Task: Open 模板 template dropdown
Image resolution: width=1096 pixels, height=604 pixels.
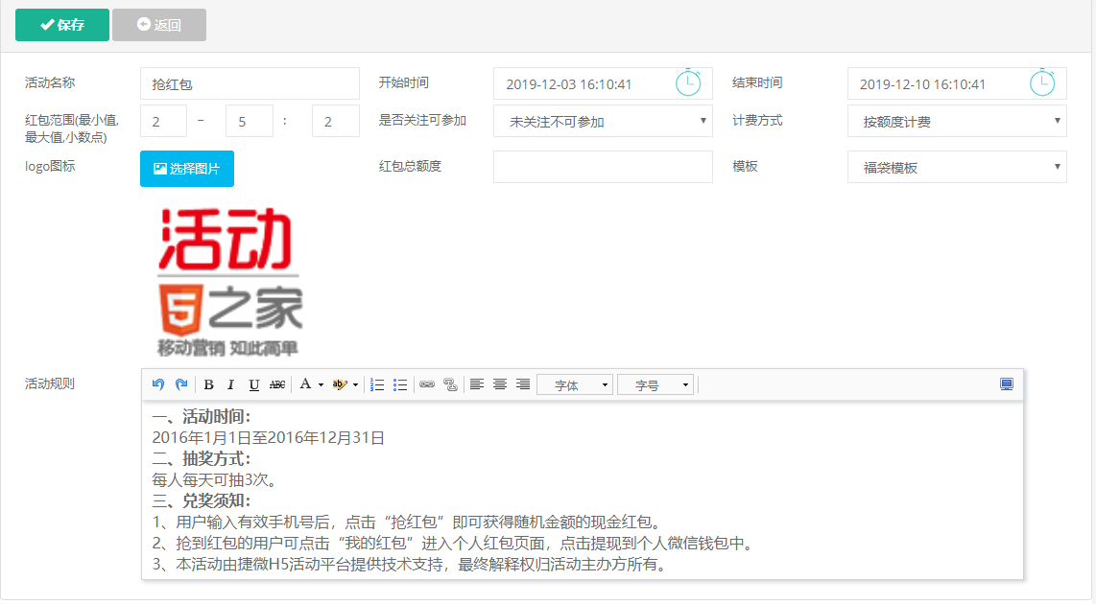Action: coord(957,167)
